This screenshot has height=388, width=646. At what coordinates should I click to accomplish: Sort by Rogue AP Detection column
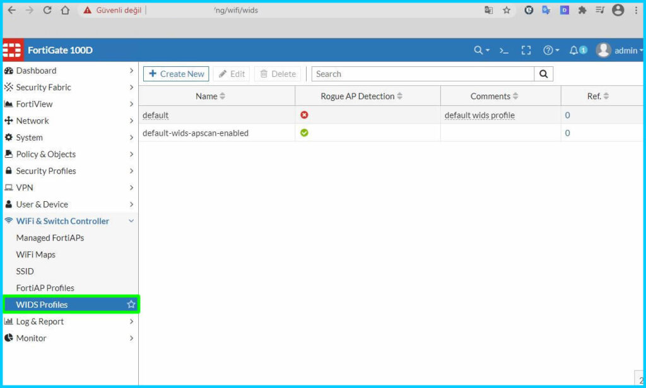[x=361, y=96]
